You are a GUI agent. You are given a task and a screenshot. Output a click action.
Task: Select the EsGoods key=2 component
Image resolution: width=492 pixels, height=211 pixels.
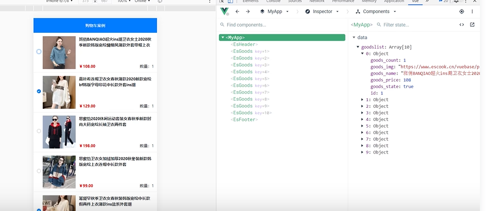[250, 58]
